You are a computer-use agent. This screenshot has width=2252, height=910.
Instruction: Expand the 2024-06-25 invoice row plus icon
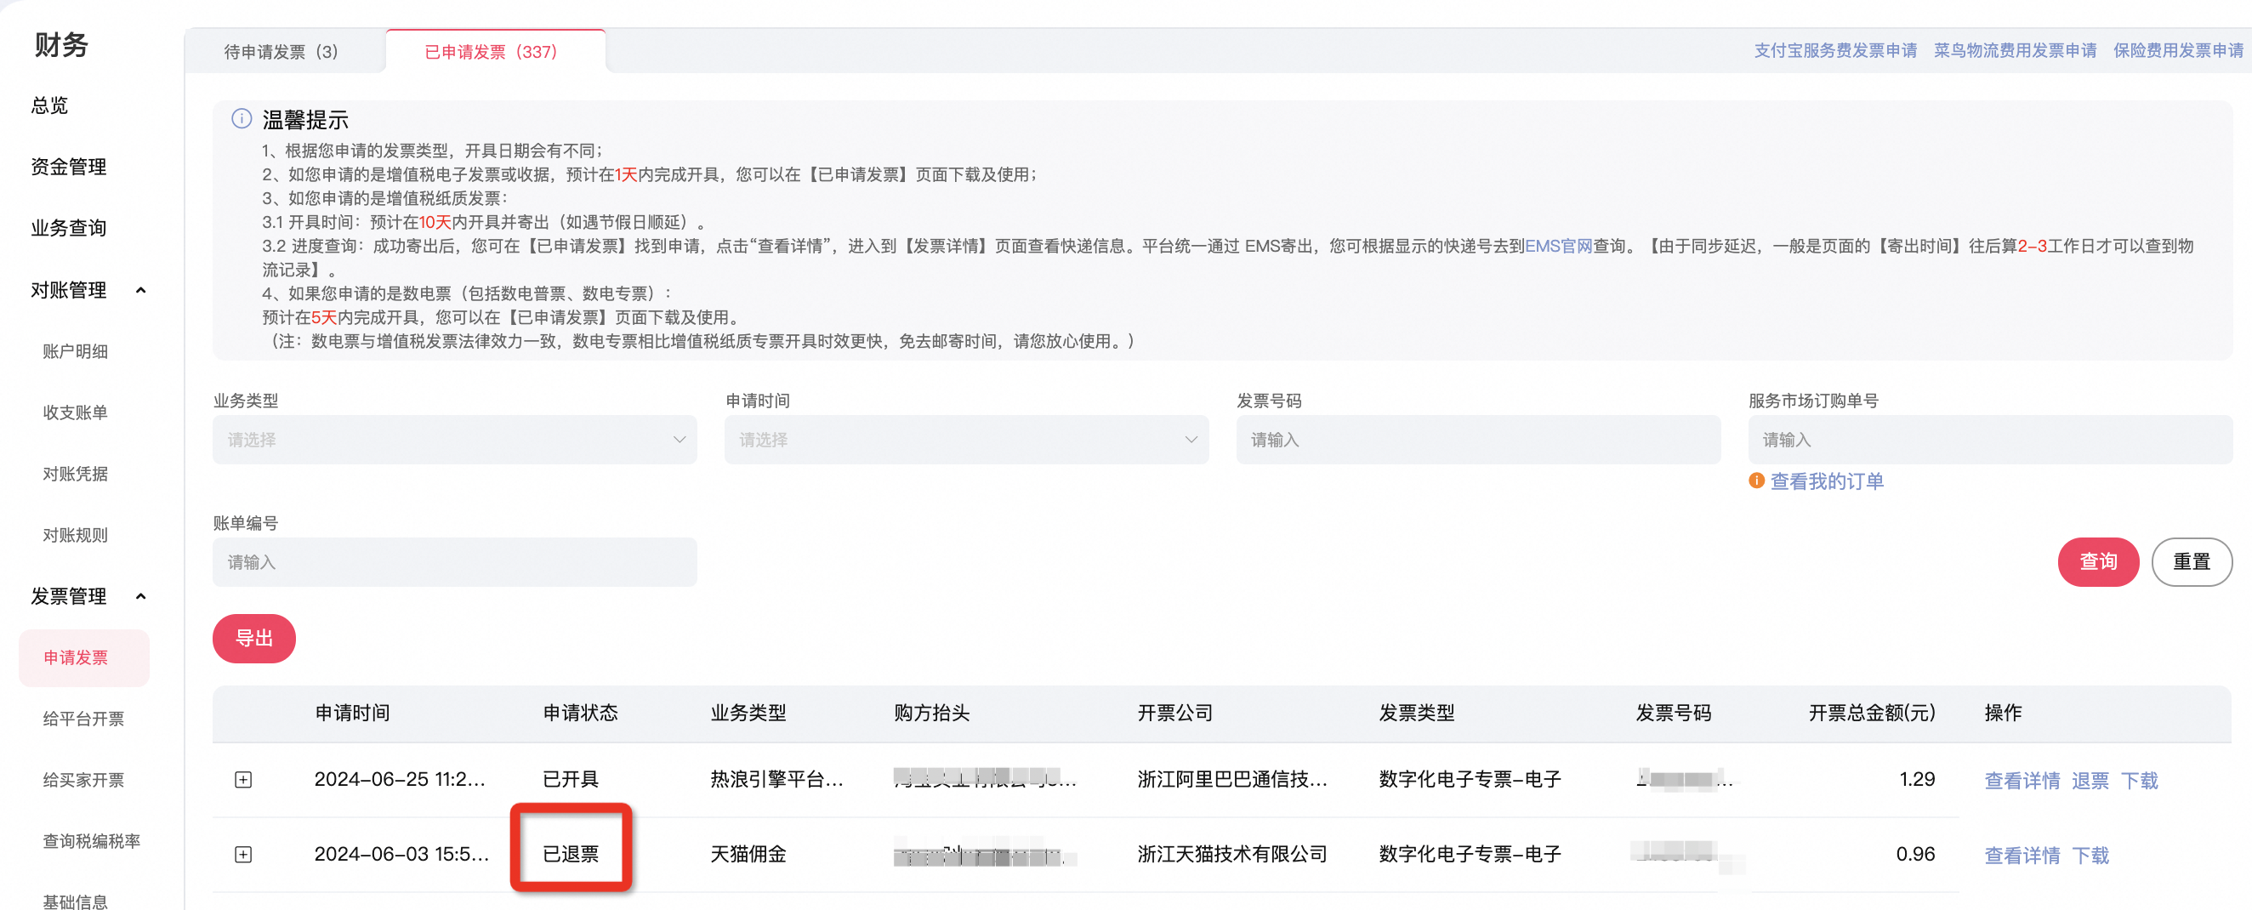243,779
